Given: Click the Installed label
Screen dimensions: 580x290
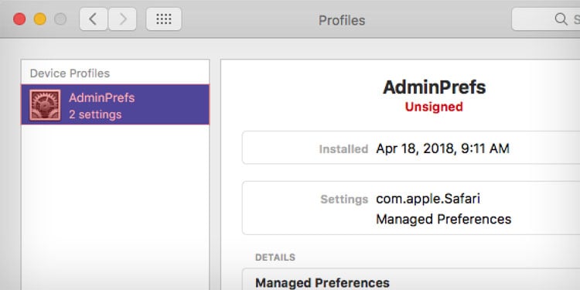Looking at the screenshot, I should [x=343, y=149].
